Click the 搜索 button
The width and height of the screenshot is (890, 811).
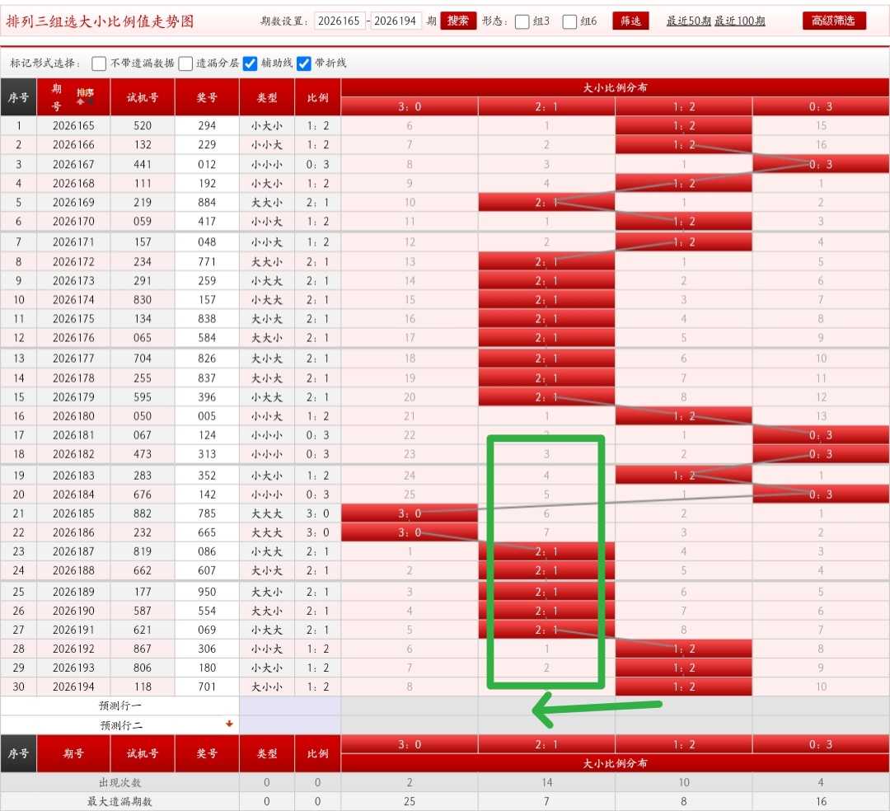click(458, 21)
